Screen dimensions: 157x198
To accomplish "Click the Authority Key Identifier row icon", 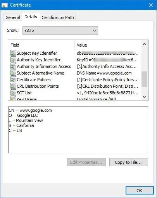I will pos(13,60).
